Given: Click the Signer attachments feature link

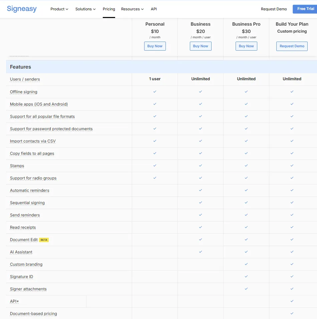Looking at the screenshot, I should point(28,289).
